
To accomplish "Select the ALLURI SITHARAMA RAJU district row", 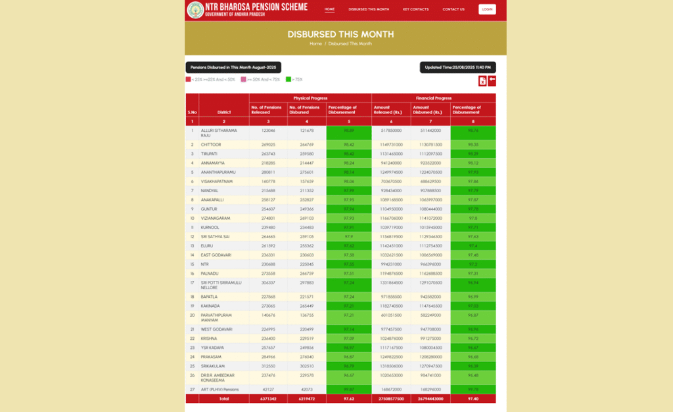I will click(x=341, y=133).
